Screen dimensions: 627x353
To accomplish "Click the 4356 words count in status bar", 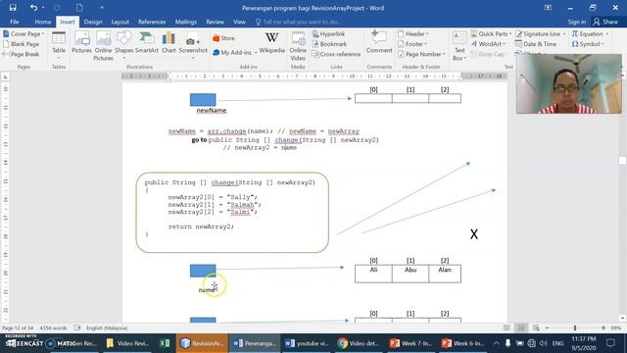I will (x=53, y=328).
